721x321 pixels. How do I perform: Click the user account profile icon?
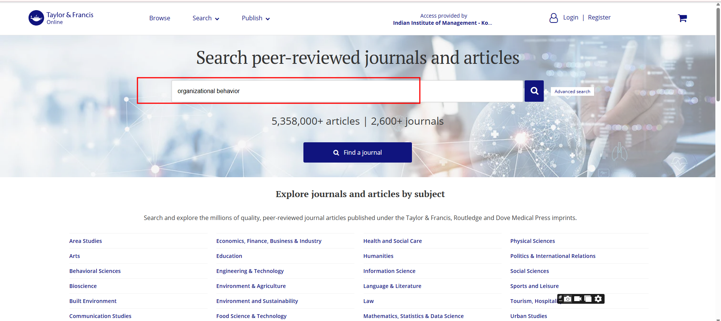(553, 18)
